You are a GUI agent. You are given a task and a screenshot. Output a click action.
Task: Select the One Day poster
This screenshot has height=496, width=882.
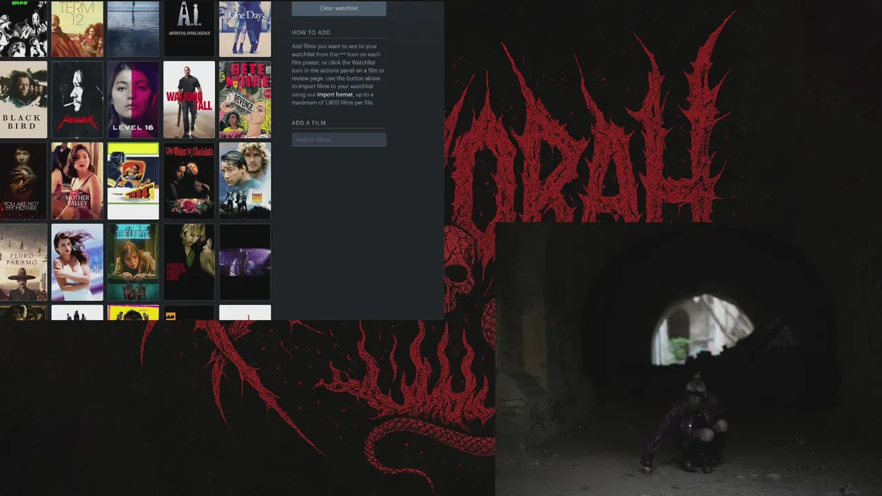coord(245,28)
